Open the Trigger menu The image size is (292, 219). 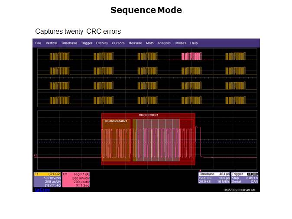tap(87, 43)
